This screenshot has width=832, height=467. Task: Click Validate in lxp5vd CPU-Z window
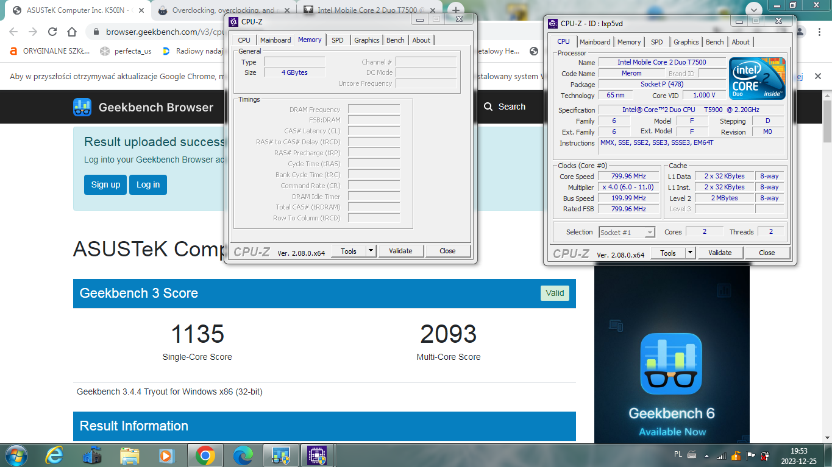point(720,253)
